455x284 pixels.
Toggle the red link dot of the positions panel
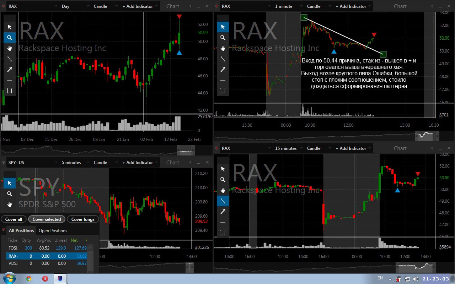point(3,229)
